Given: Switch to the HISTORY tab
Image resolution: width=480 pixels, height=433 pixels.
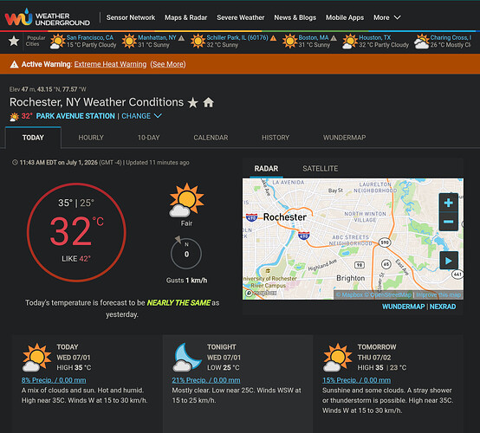Looking at the screenshot, I should (x=276, y=138).
